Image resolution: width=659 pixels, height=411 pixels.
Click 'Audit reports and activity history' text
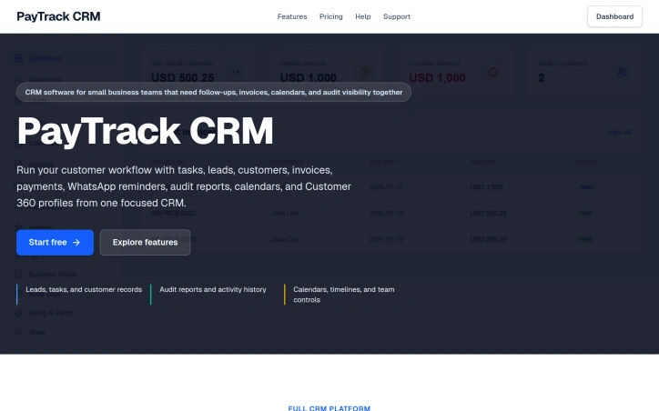click(x=213, y=289)
